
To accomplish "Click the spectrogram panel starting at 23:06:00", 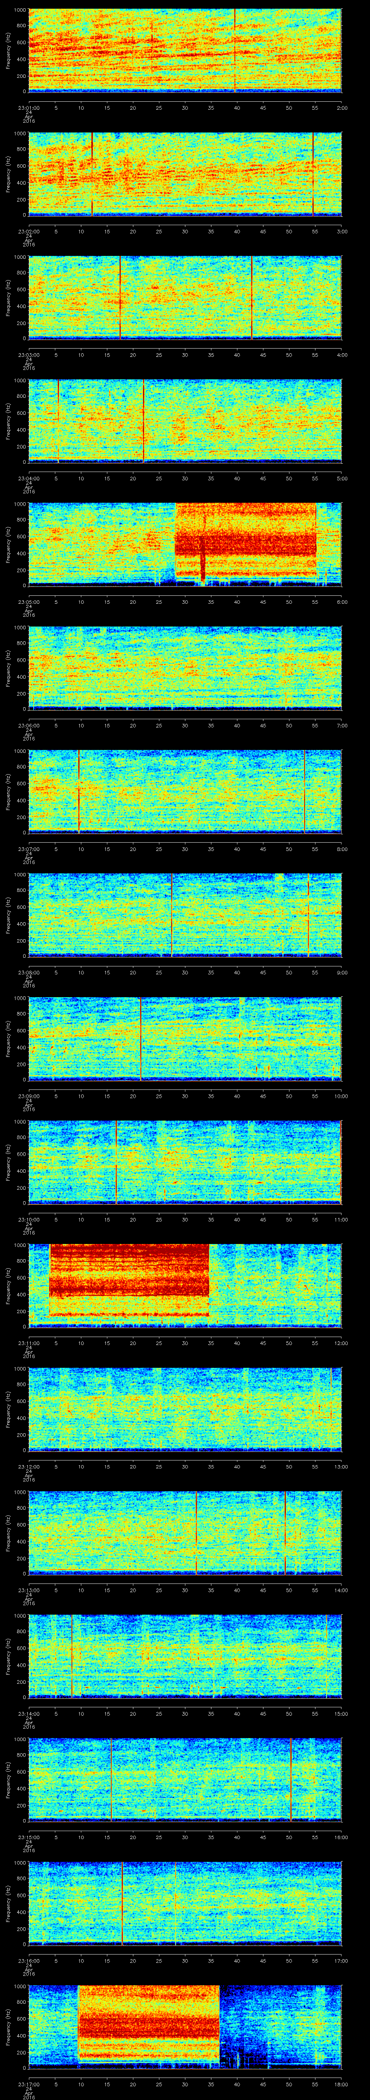I will tap(185, 668).
